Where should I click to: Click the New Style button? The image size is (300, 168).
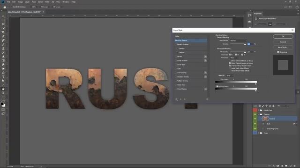click(x=283, y=47)
